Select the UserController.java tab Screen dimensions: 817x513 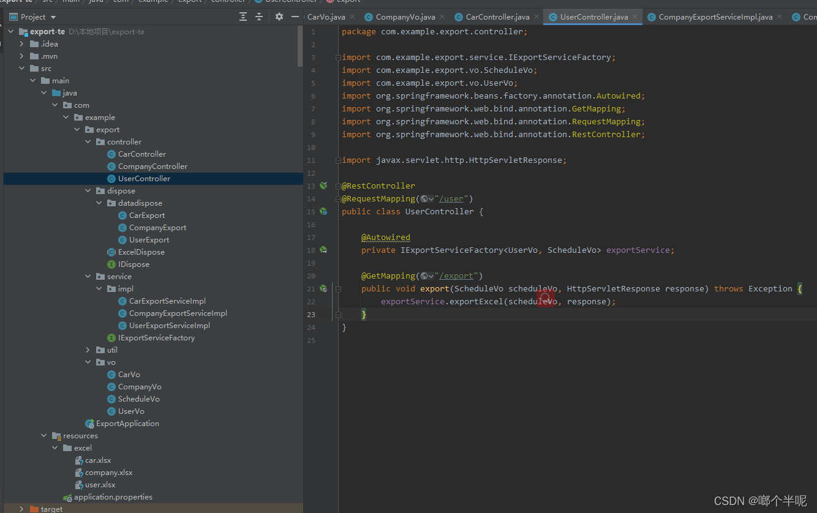click(x=593, y=17)
